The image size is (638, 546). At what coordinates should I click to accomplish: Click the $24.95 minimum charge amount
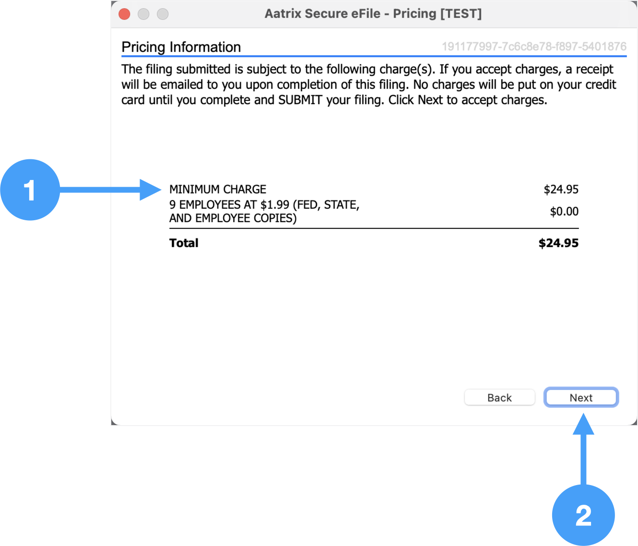(561, 190)
